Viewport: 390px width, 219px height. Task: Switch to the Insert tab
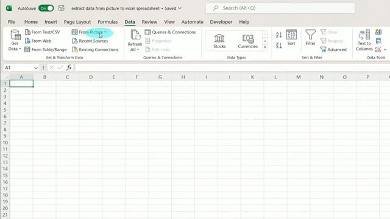(x=51, y=22)
